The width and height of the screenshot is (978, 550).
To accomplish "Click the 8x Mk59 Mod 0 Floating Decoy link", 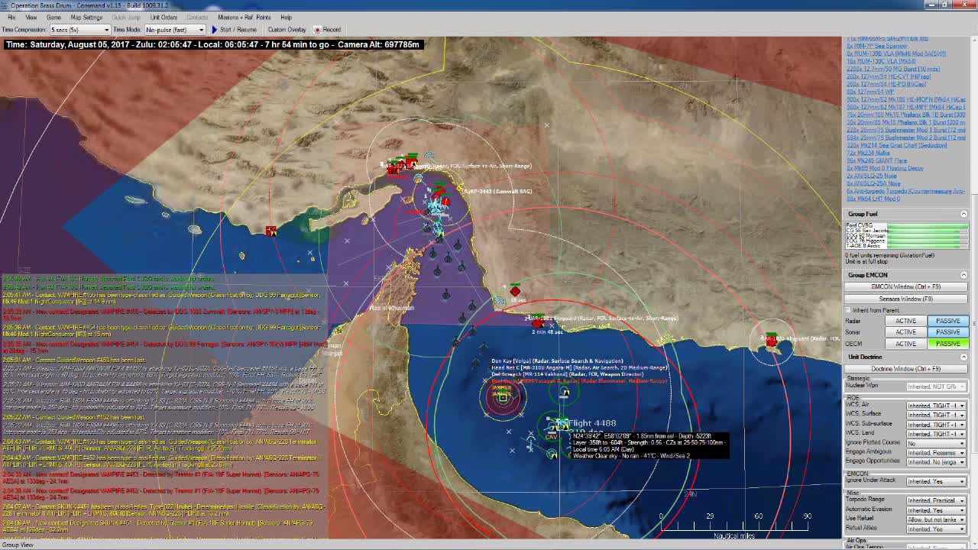I will (x=885, y=168).
